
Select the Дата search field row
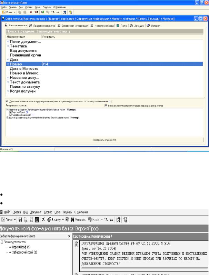104,60
